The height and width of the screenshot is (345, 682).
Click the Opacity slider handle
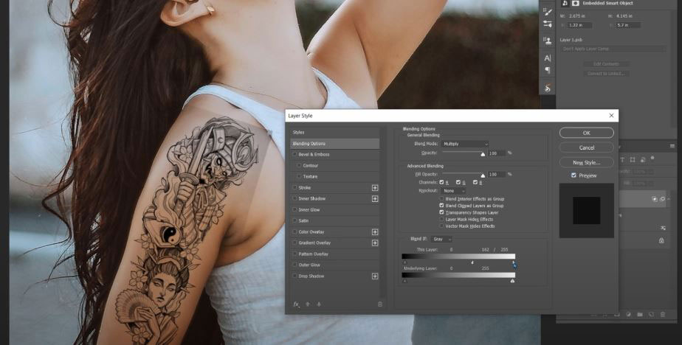click(483, 154)
